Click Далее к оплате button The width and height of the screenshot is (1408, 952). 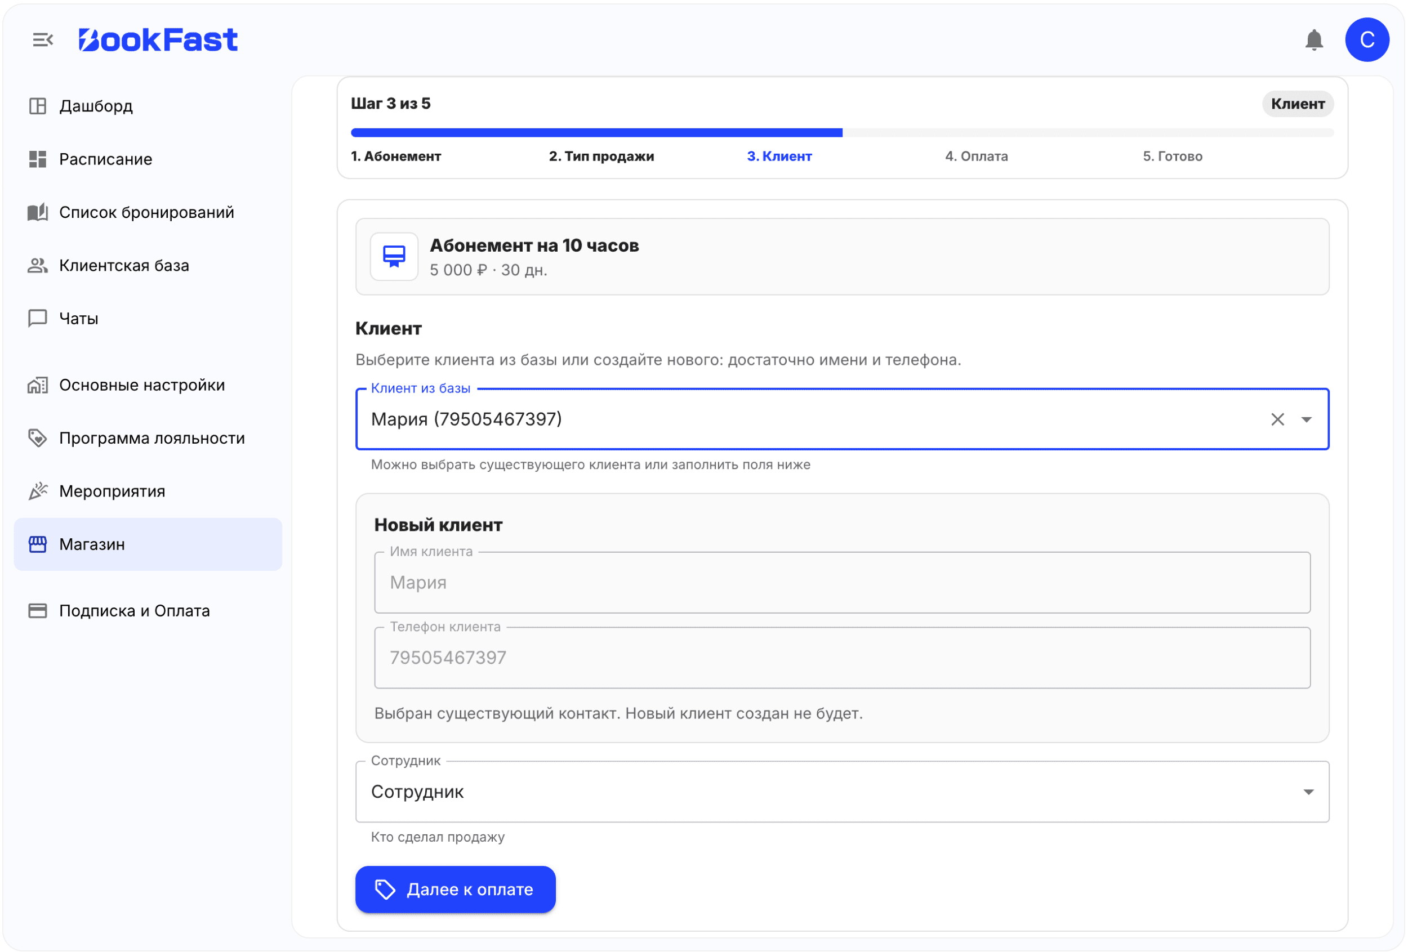[455, 889]
